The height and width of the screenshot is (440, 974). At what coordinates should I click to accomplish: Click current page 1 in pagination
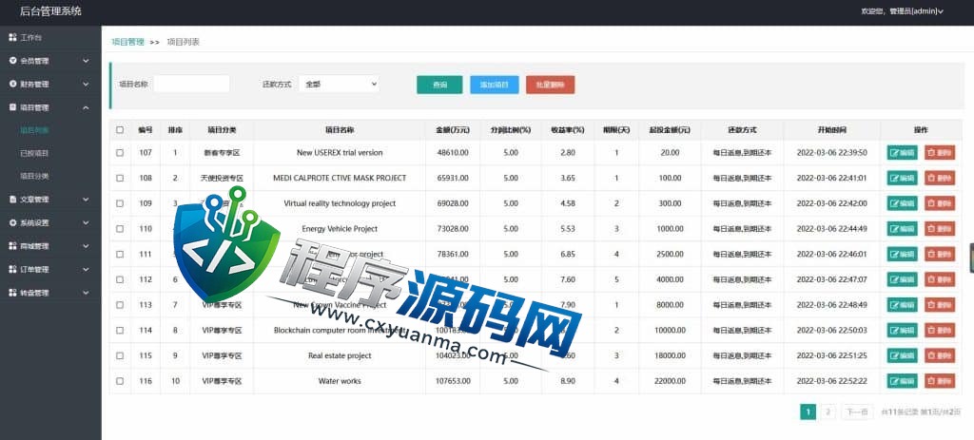pos(808,412)
